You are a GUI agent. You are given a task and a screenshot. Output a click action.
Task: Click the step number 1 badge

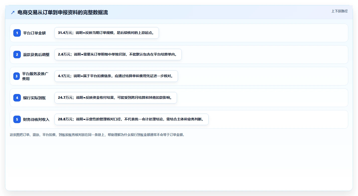tap(17, 33)
